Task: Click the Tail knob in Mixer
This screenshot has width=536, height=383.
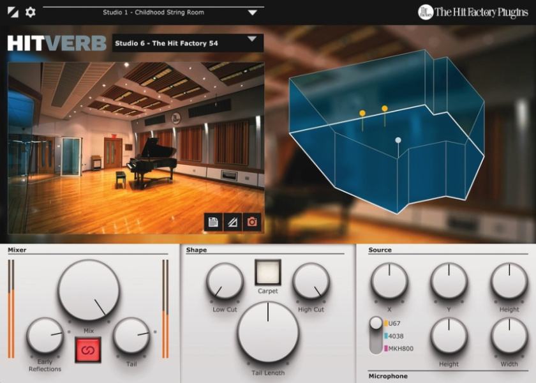Action: 131,336
